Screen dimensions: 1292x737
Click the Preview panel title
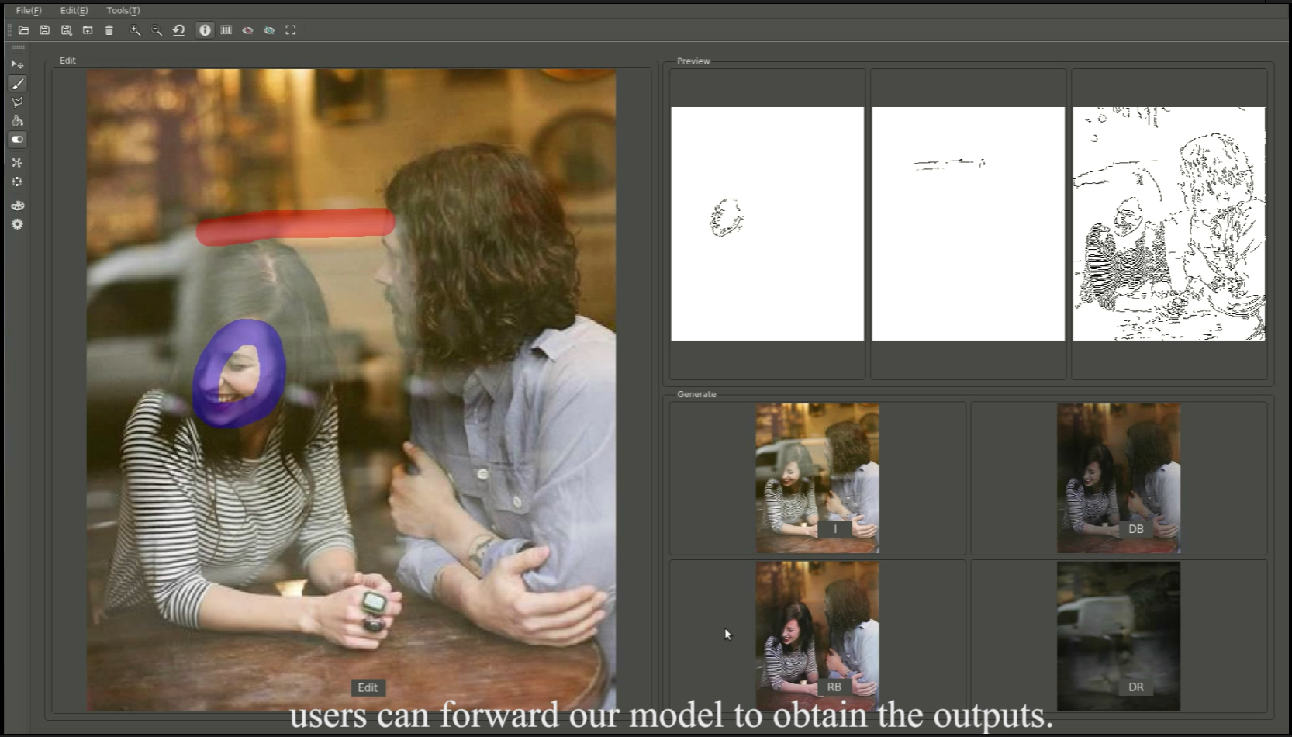coord(693,61)
